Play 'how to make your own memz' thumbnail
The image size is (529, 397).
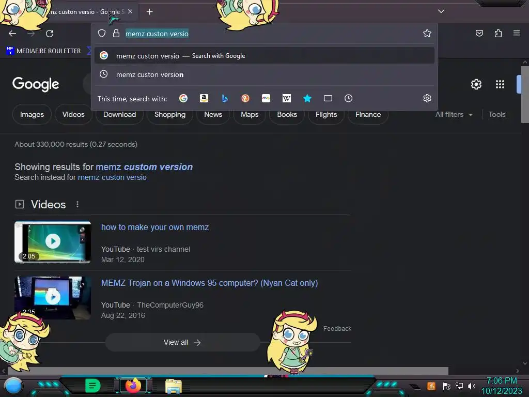[x=53, y=242]
